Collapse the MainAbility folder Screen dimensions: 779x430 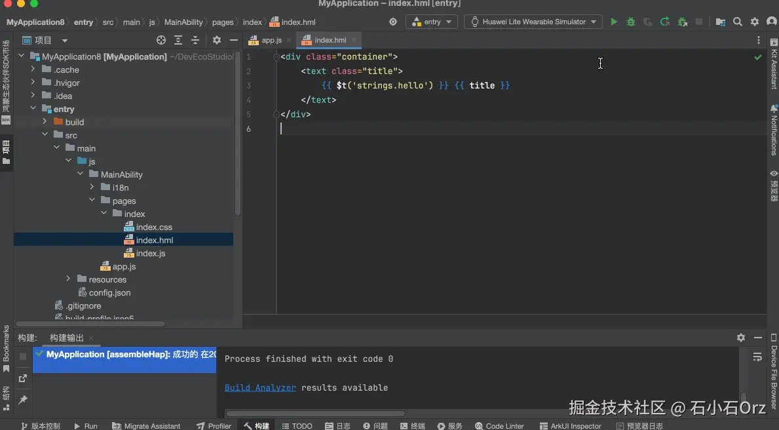coord(80,174)
